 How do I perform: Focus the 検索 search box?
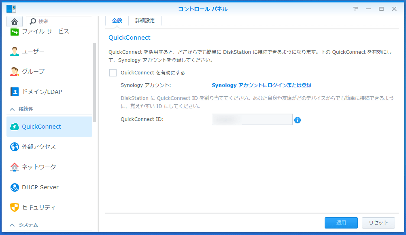coord(59,21)
